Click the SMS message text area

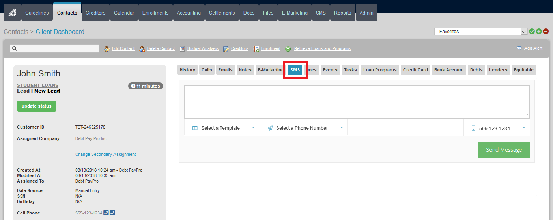point(357,102)
